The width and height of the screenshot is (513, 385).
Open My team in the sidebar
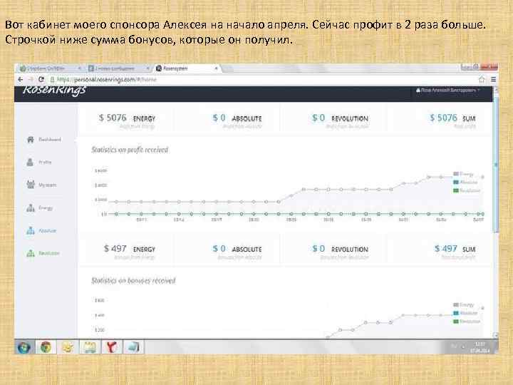click(41, 185)
